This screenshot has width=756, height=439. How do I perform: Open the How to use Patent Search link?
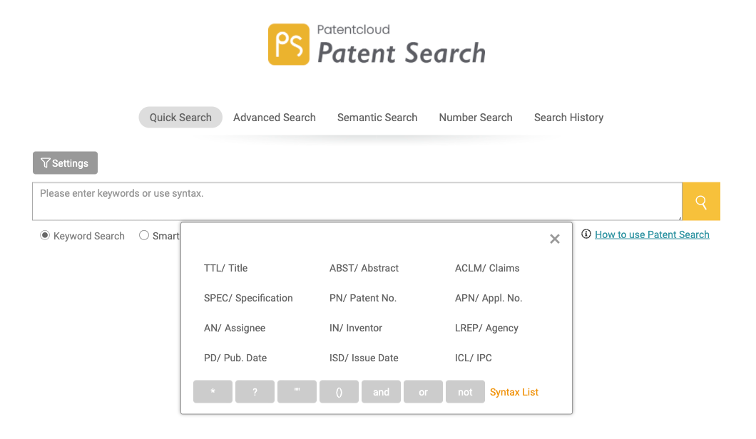[x=651, y=234]
